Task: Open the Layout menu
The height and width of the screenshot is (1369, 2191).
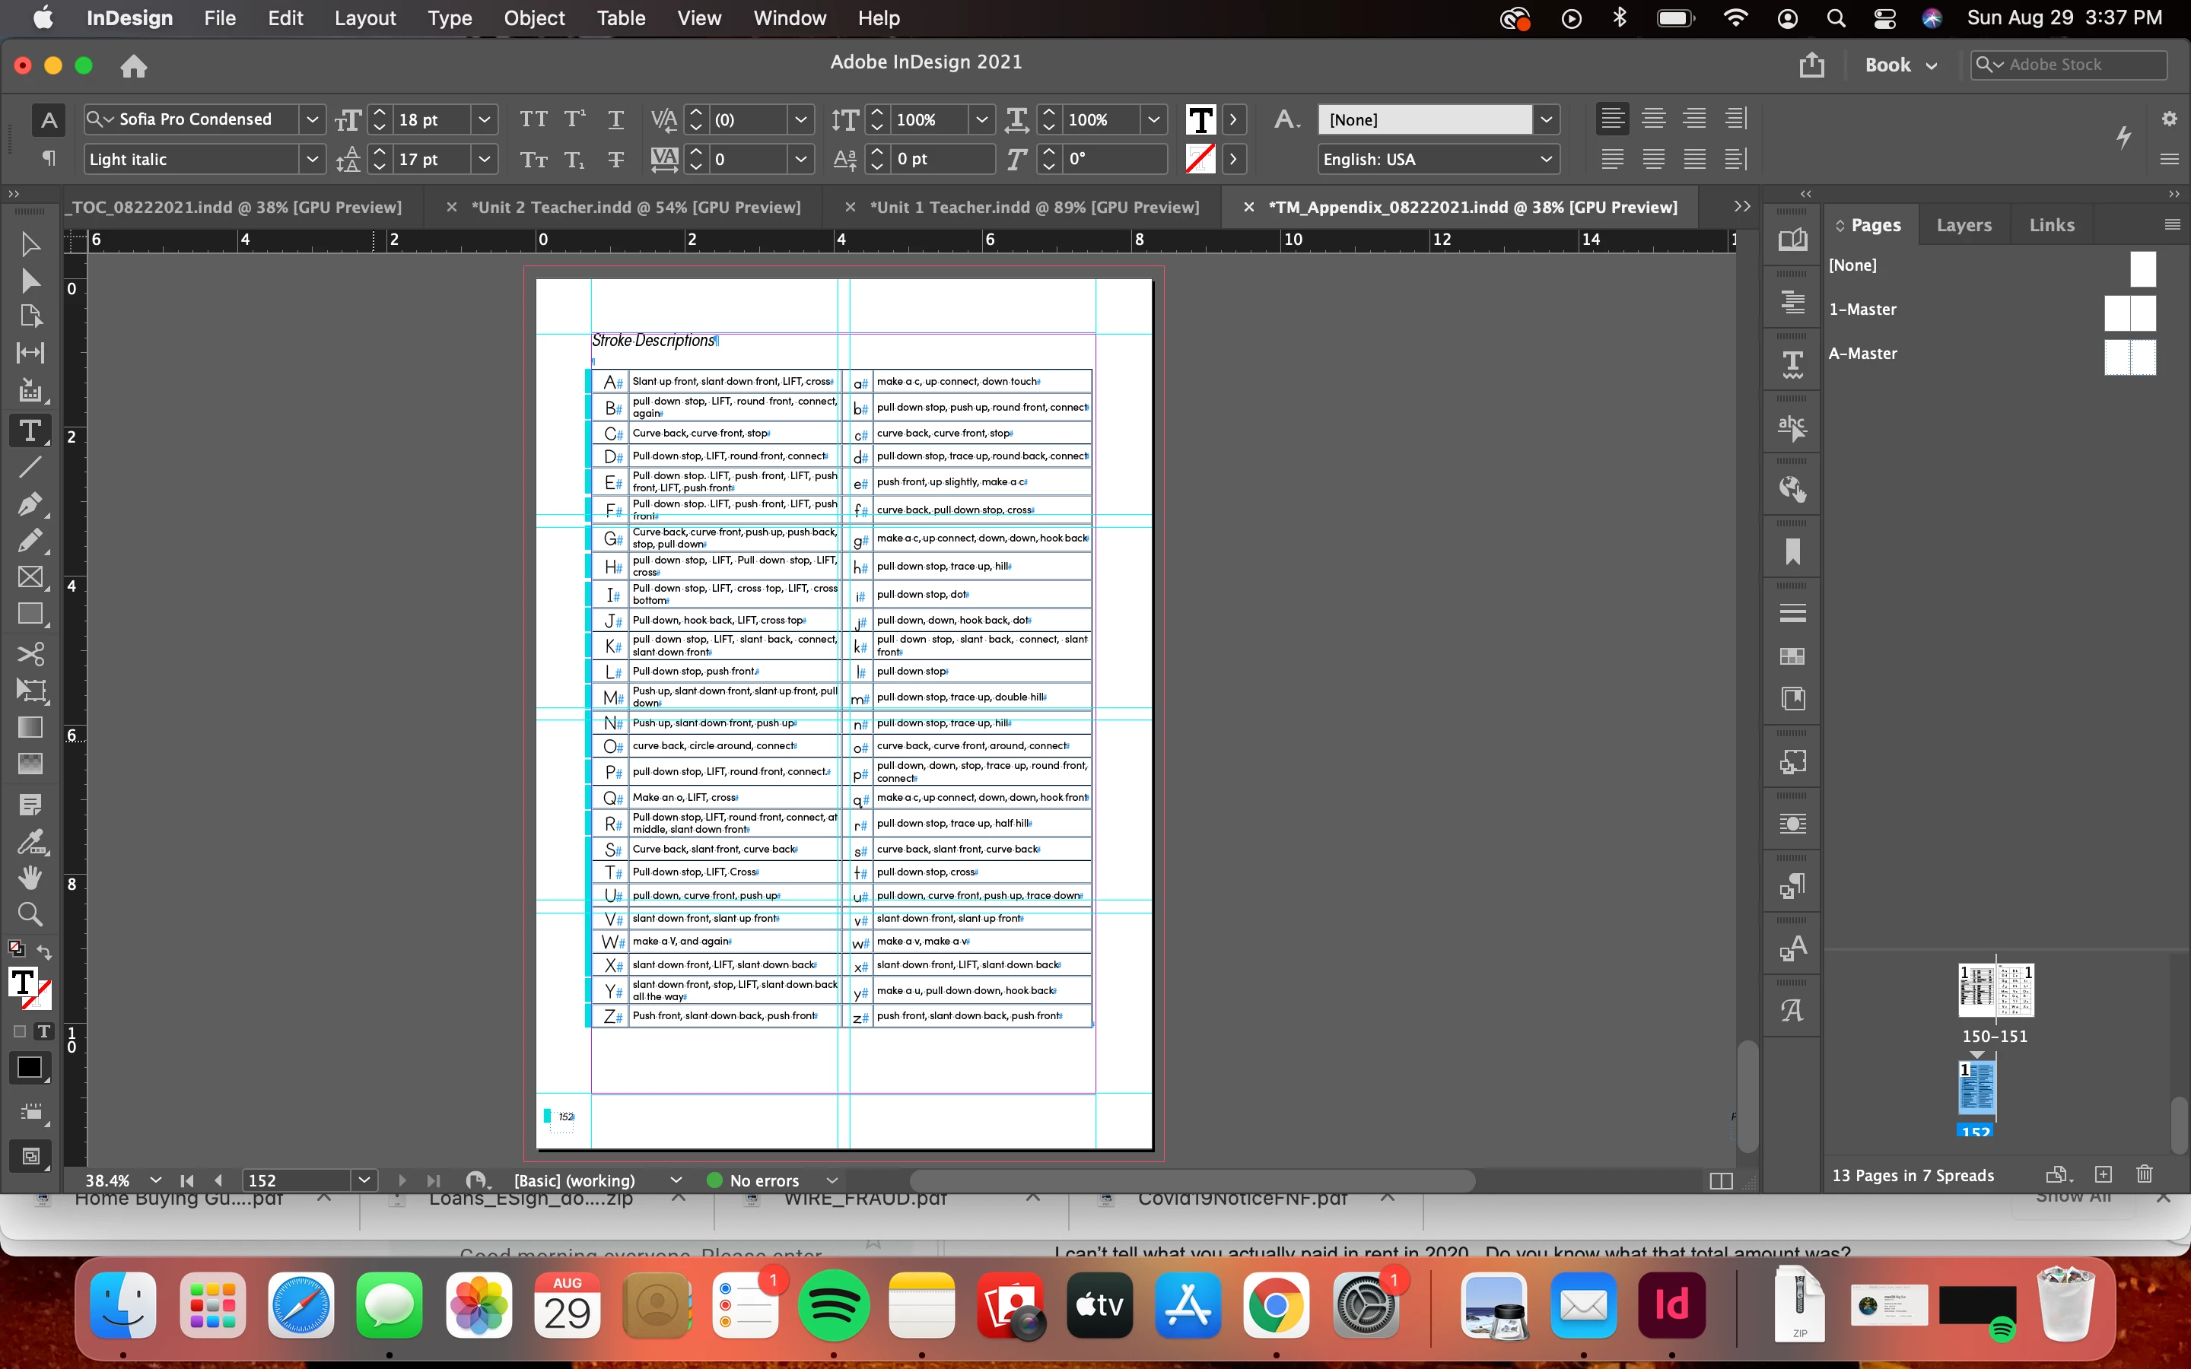Action: [365, 18]
